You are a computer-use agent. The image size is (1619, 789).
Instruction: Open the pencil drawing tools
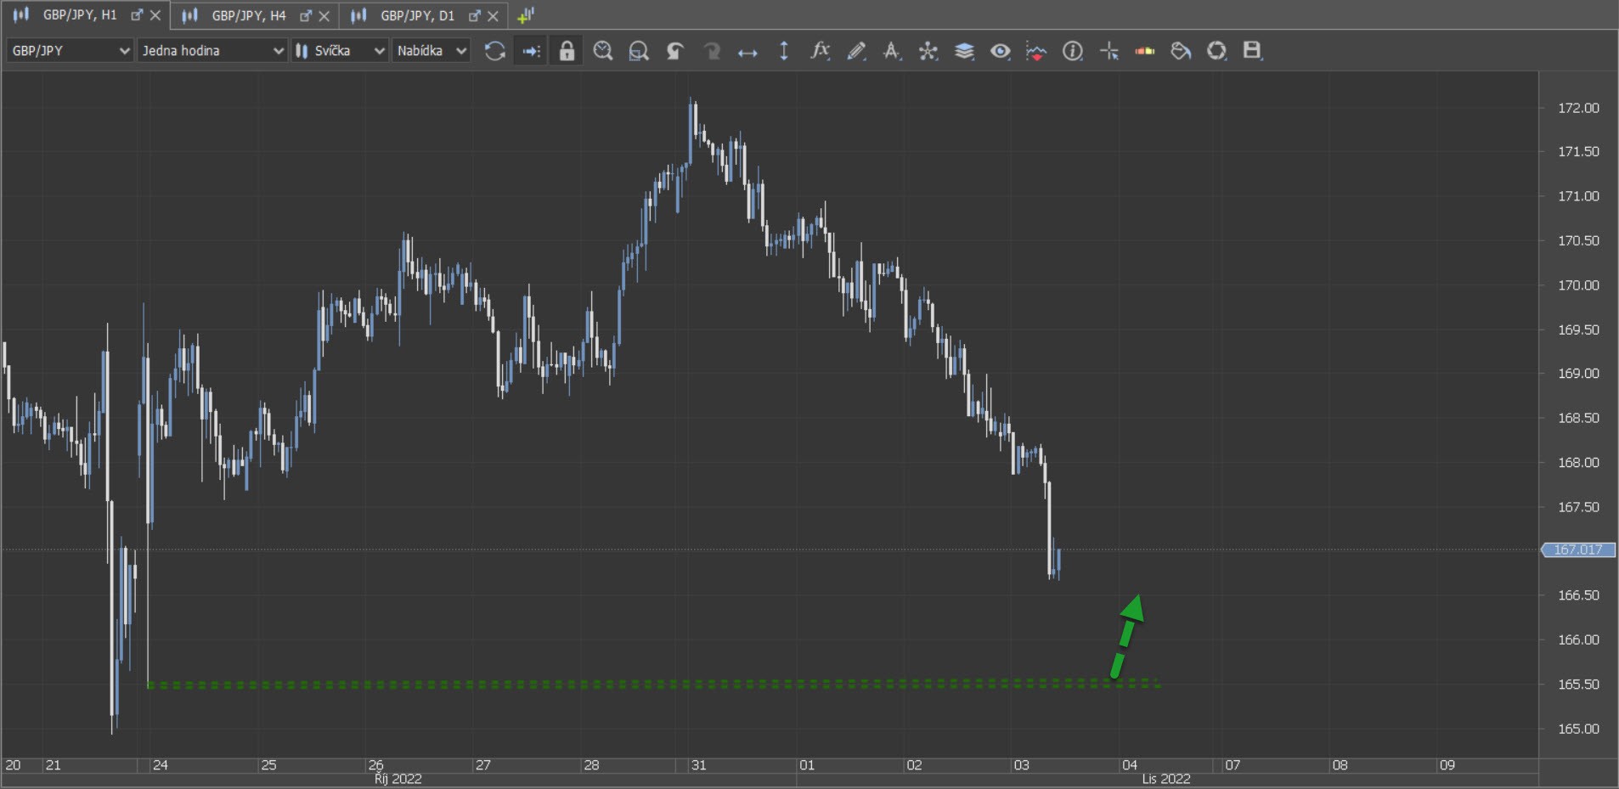click(x=856, y=51)
